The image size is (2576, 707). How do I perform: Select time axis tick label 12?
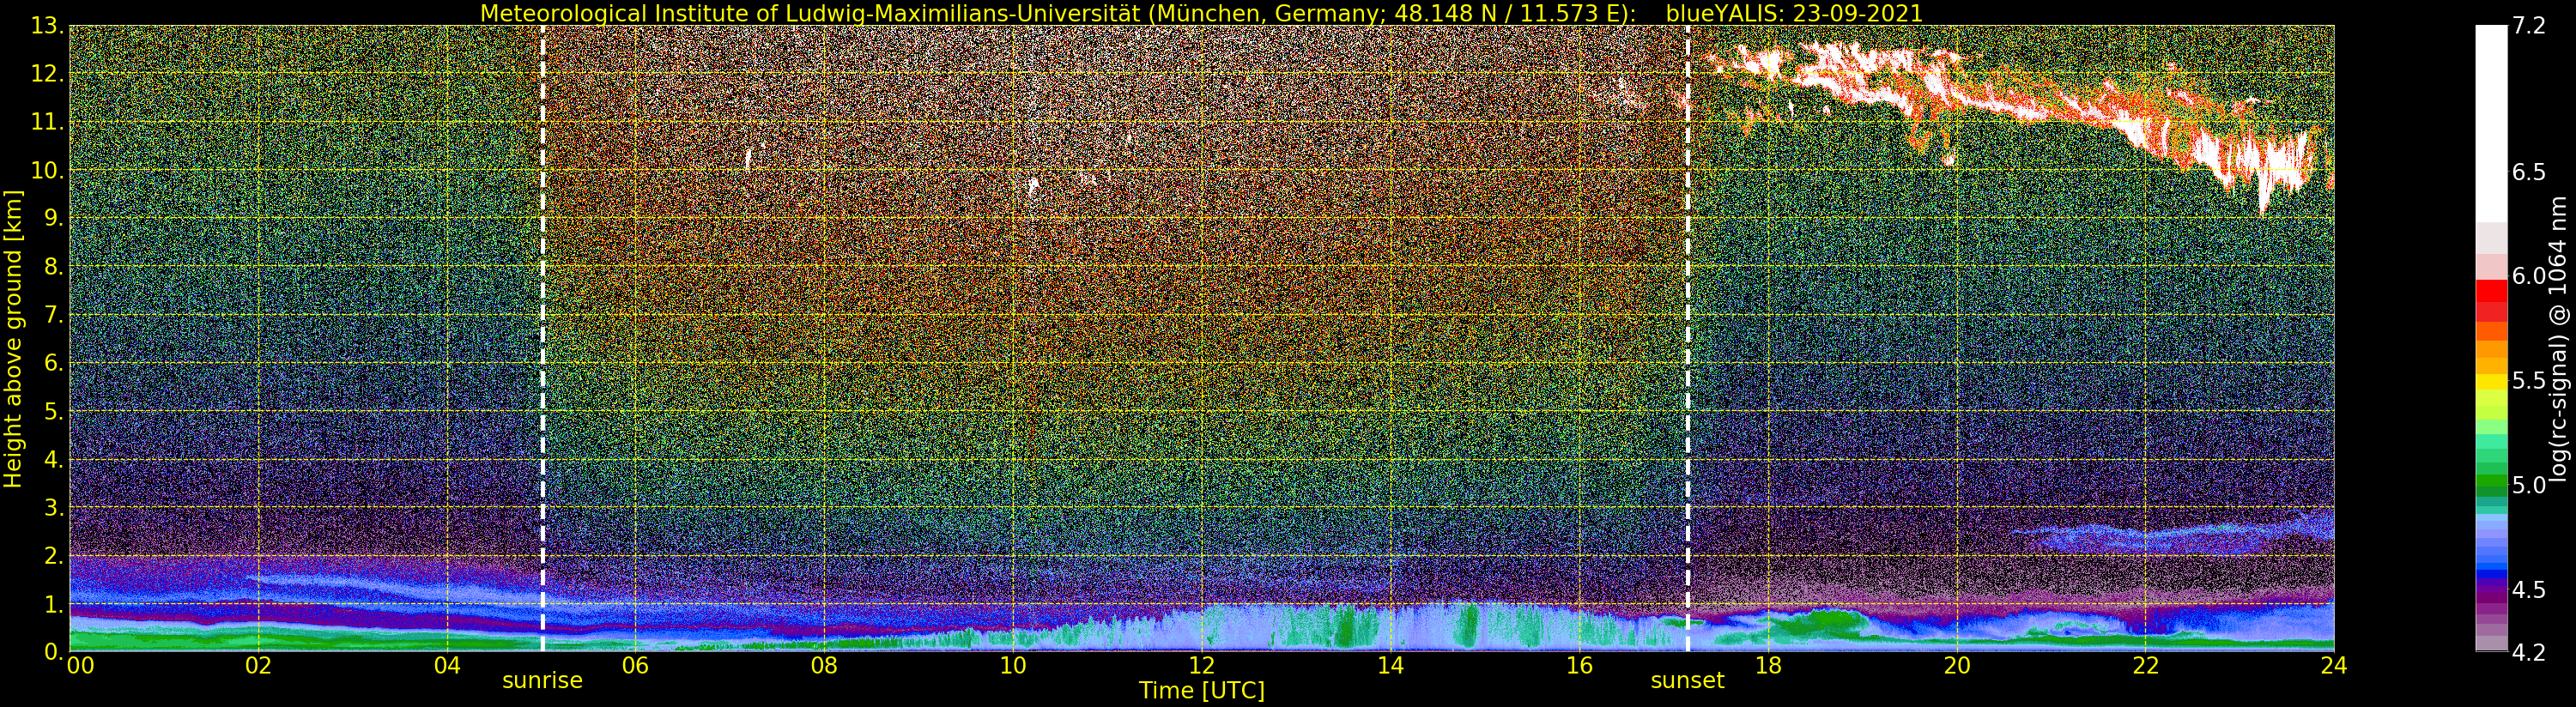point(1202,665)
